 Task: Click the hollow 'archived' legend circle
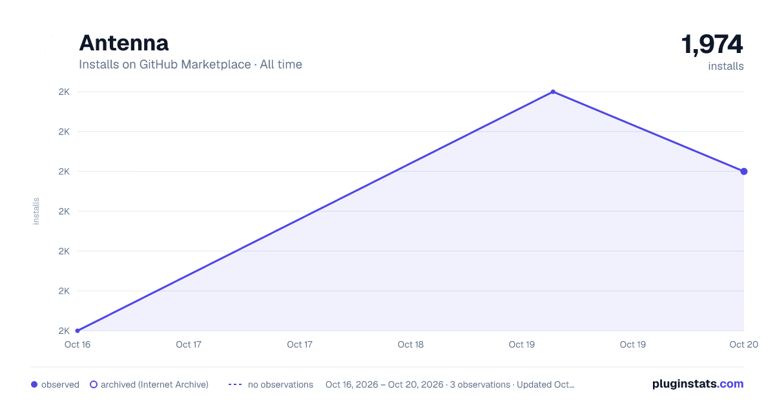[94, 384]
